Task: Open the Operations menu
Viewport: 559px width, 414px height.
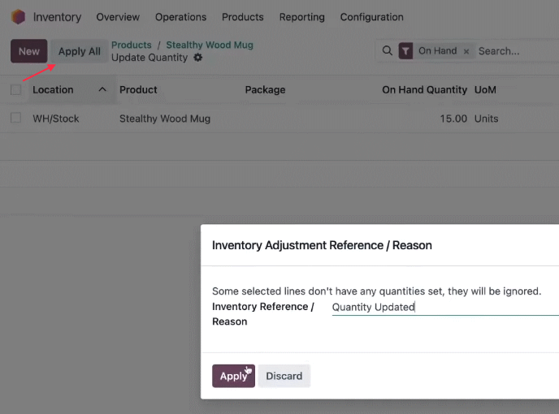Action: tap(180, 17)
